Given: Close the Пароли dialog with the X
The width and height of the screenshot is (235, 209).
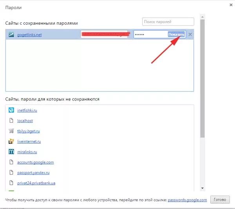Looking at the screenshot, I should click(231, 5).
